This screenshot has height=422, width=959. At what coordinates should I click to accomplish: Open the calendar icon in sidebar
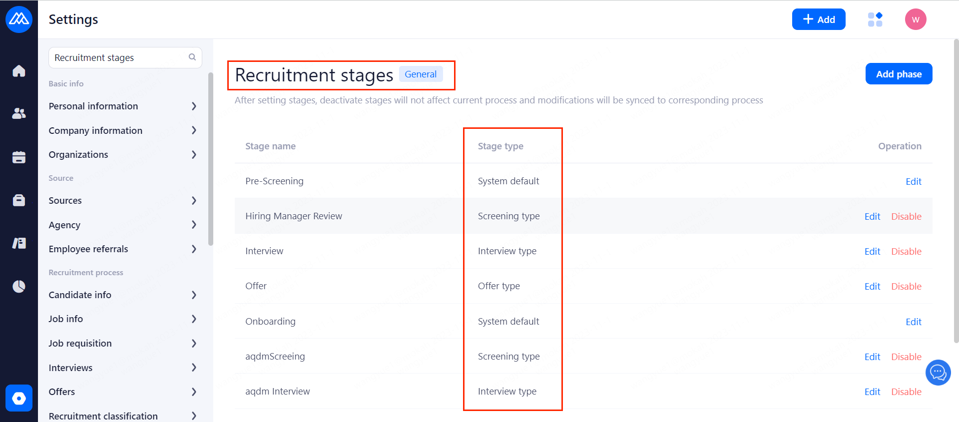19,157
